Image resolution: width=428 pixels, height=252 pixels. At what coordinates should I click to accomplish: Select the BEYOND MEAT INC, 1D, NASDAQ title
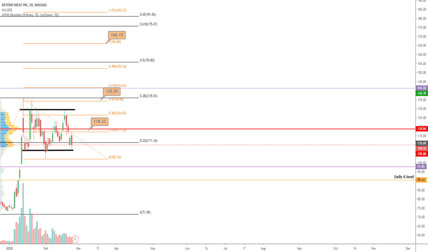[24, 5]
